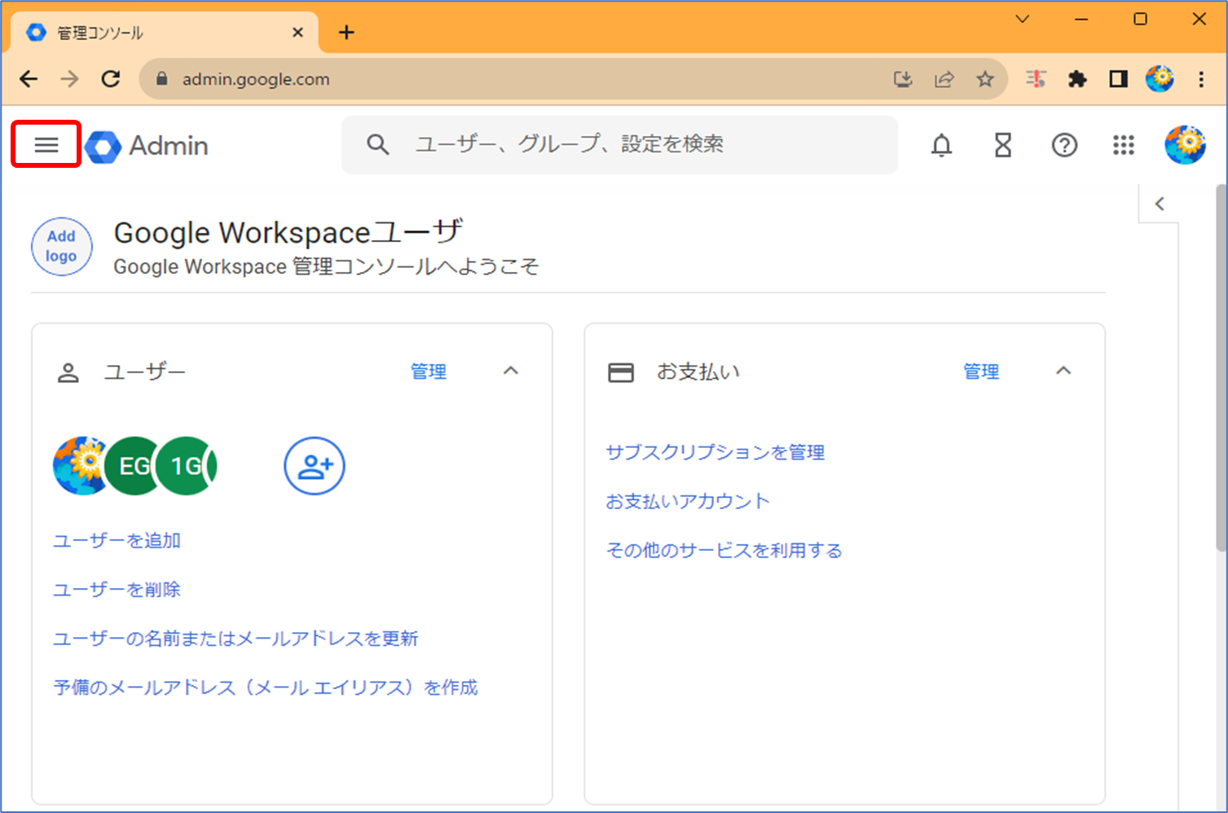This screenshot has width=1228, height=813.
Task: Reload the admin.google.com page
Action: pos(111,79)
